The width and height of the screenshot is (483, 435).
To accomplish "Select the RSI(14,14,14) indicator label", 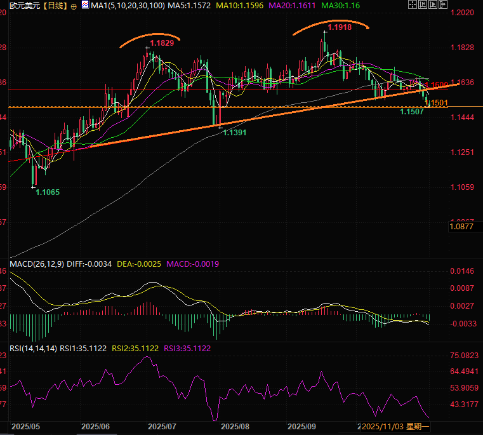I will (x=33, y=349).
